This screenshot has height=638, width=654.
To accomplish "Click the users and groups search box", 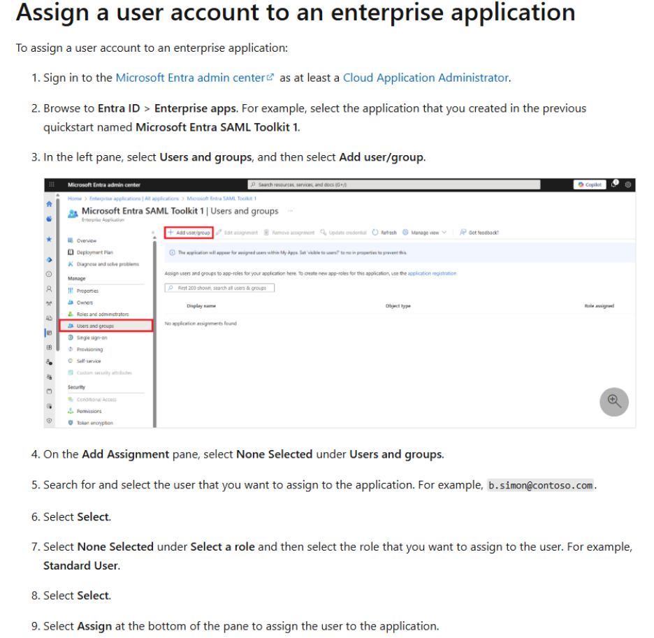I will point(219,288).
